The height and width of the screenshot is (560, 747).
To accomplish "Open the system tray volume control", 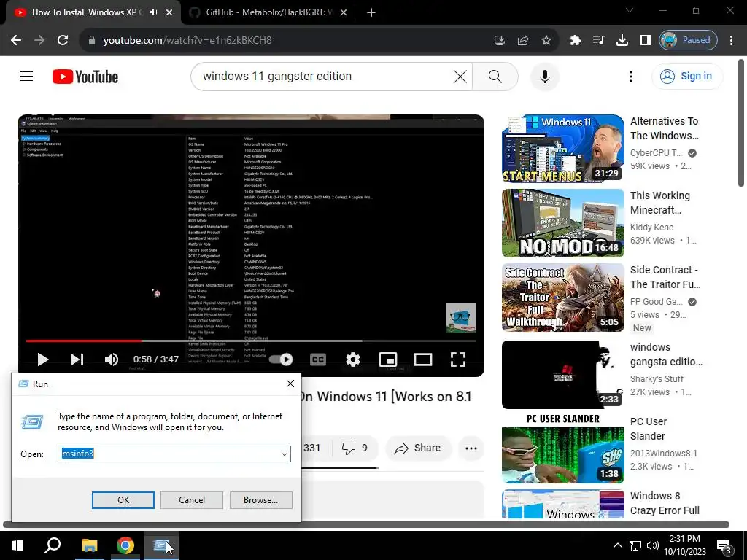I will (x=652, y=545).
